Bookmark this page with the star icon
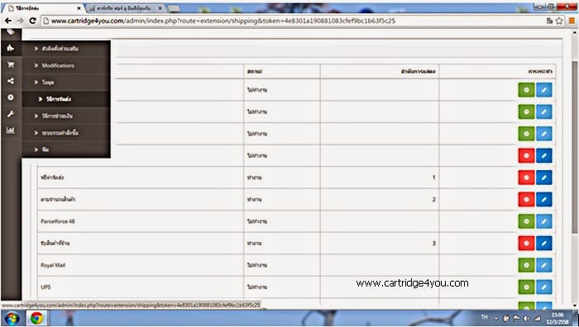The image size is (579, 327). [559, 21]
